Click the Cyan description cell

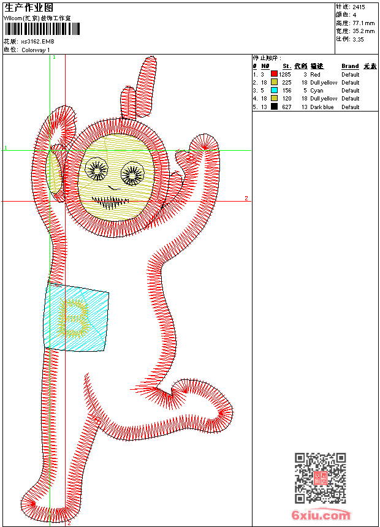317,91
